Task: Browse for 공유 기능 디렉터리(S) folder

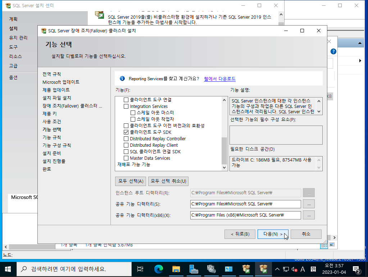Action: 309,204
